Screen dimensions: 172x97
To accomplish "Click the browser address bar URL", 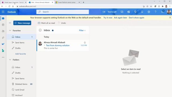I will click(x=28, y=6).
